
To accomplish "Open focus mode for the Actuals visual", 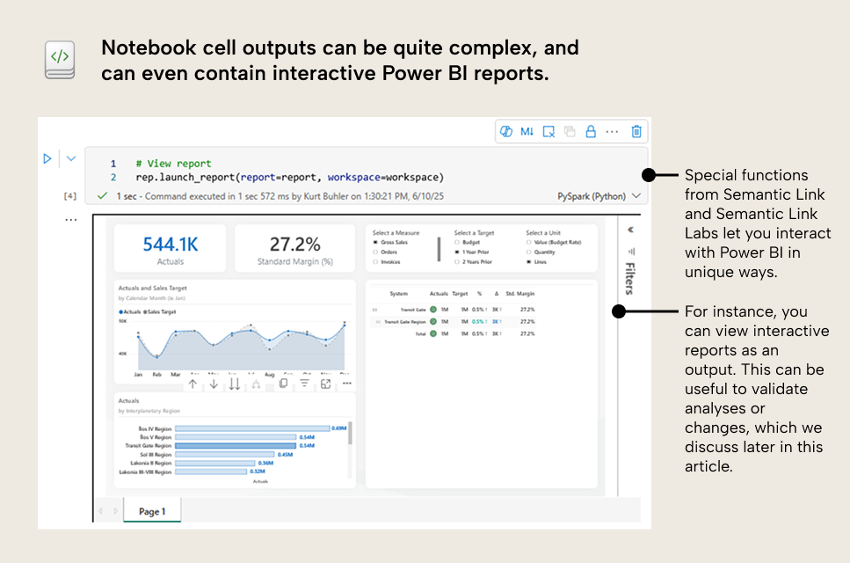I will pos(324,384).
